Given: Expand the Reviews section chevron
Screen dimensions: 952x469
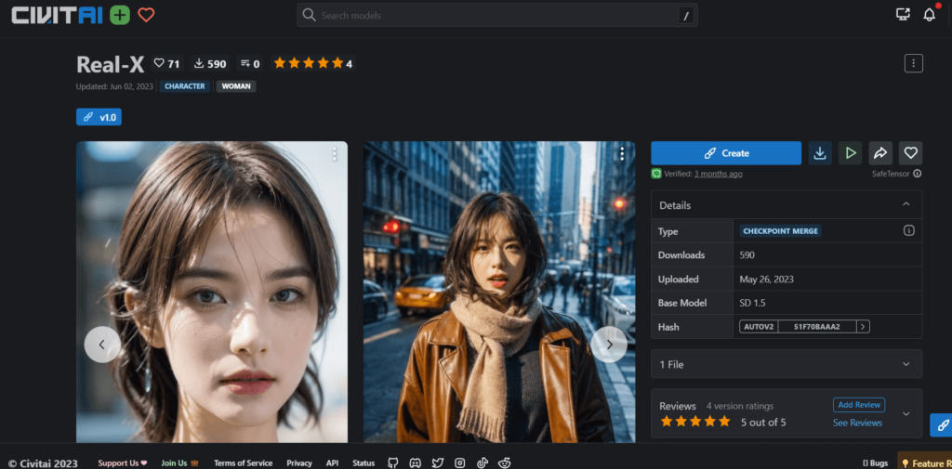Looking at the screenshot, I should pyautogui.click(x=906, y=413).
